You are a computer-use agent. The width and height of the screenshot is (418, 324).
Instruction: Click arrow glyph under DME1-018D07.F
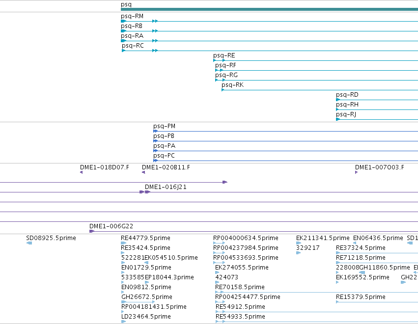pos(82,172)
